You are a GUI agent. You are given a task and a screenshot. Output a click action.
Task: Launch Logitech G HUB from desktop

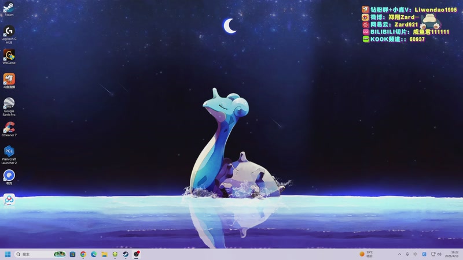9,35
